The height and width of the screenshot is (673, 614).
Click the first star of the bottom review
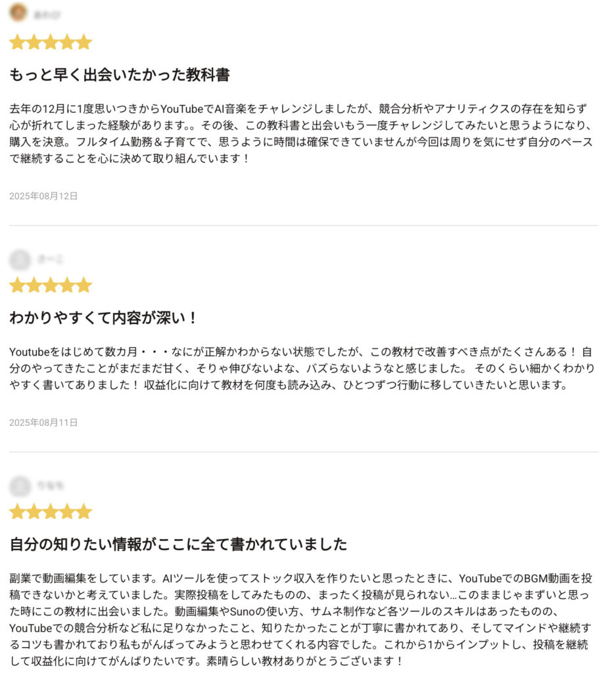[17, 511]
